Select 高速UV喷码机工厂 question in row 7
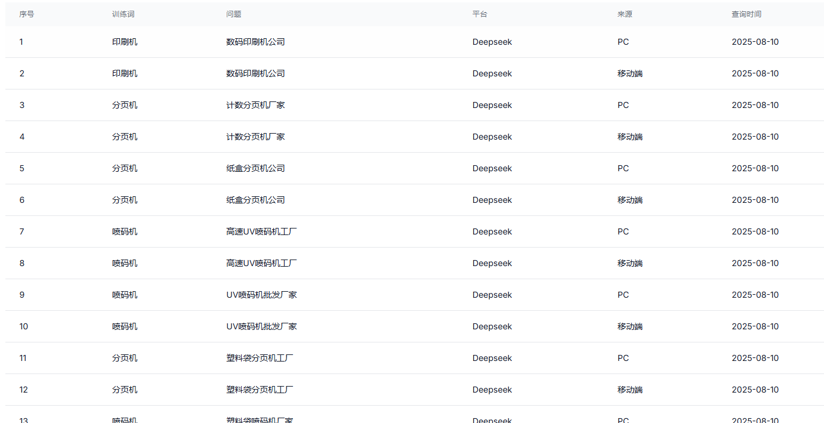This screenshot has height=423, width=824. pos(261,231)
